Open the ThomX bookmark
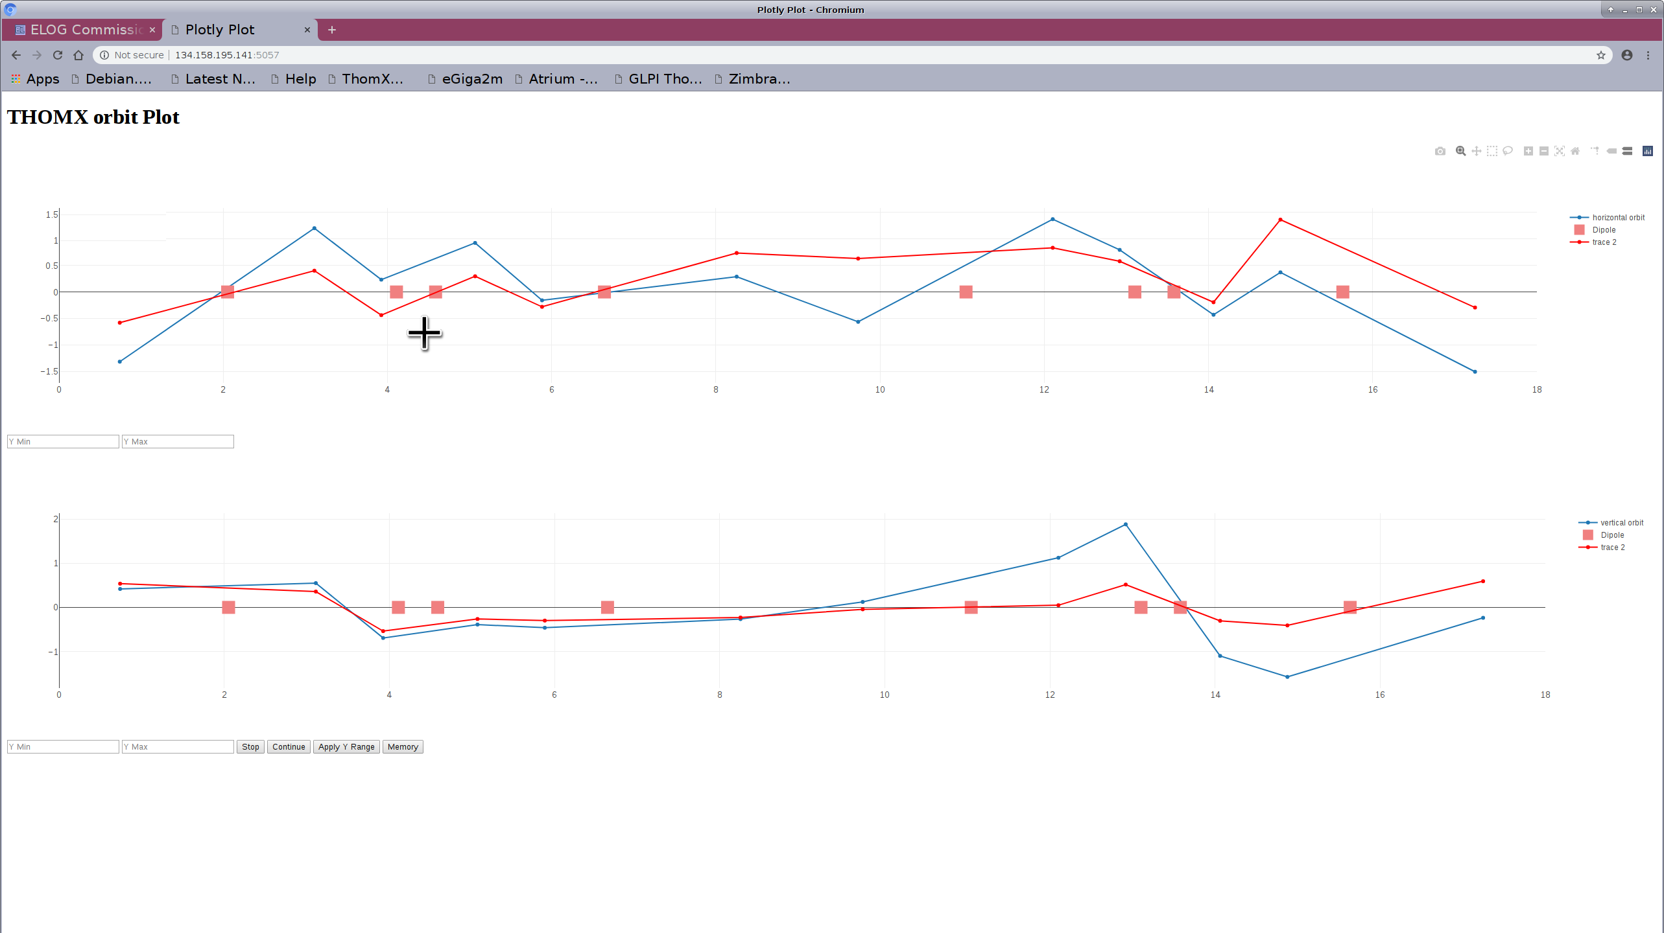This screenshot has height=933, width=1664. click(x=372, y=79)
